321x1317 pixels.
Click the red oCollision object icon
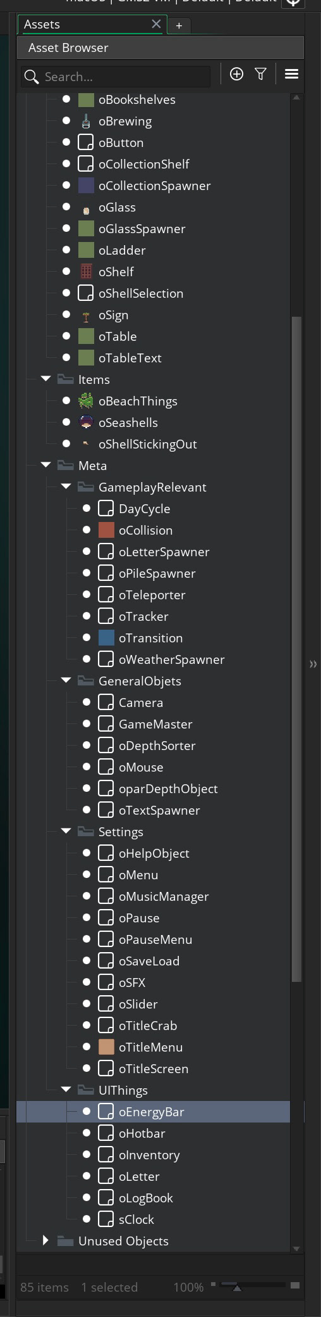tap(106, 530)
